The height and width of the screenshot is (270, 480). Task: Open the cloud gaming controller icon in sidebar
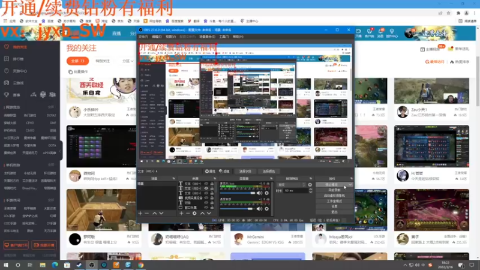[7, 83]
